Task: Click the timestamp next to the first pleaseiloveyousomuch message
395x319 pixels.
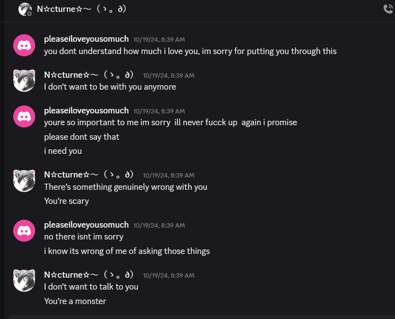Action: (159, 40)
